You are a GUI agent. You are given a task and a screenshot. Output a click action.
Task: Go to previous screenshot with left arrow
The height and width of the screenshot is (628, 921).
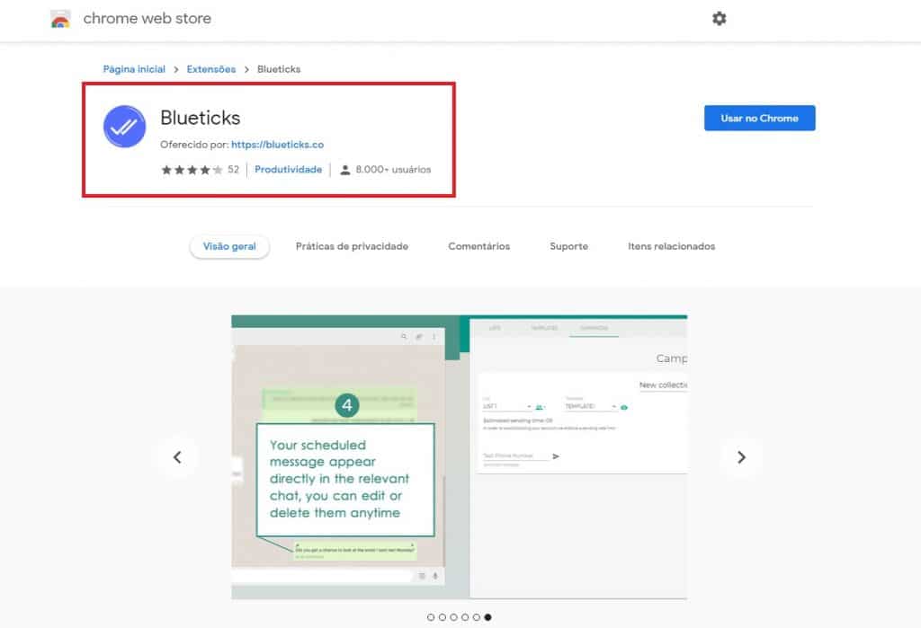tap(177, 457)
